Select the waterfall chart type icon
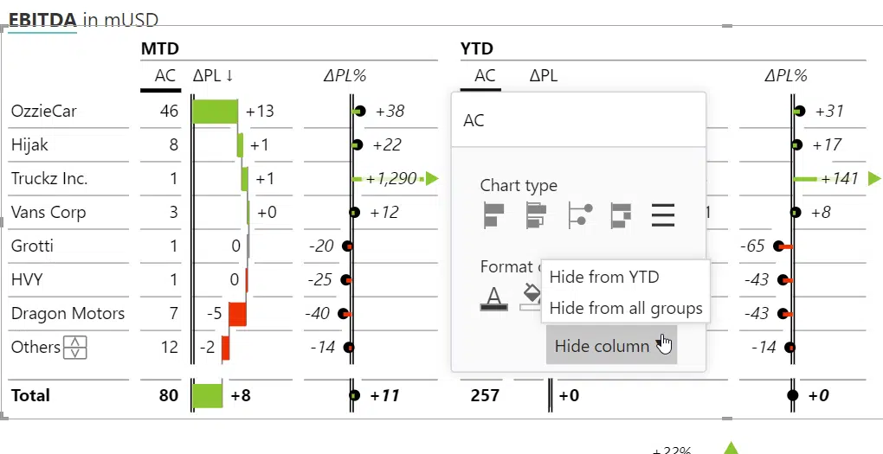Screen dimensions: 883x454 point(622,215)
